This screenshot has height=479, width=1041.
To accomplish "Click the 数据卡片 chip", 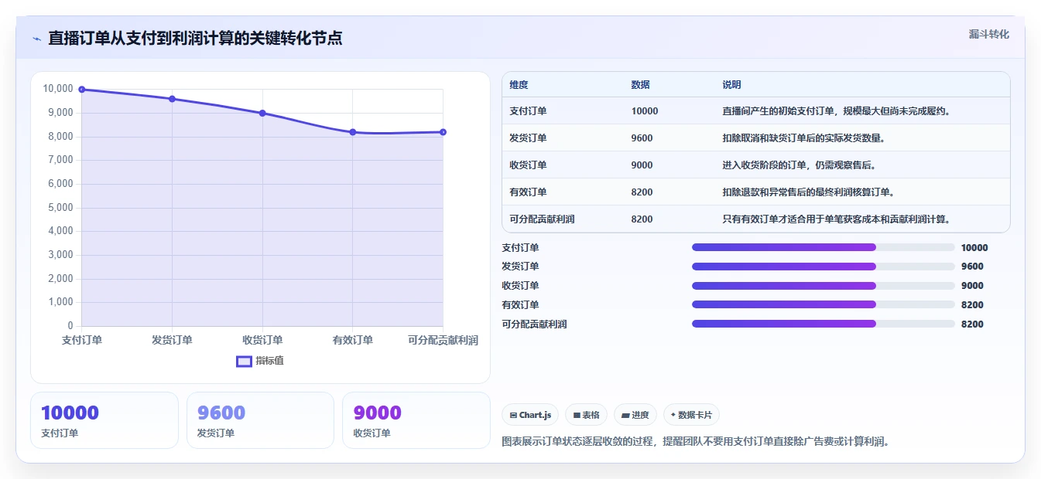I will [x=691, y=415].
